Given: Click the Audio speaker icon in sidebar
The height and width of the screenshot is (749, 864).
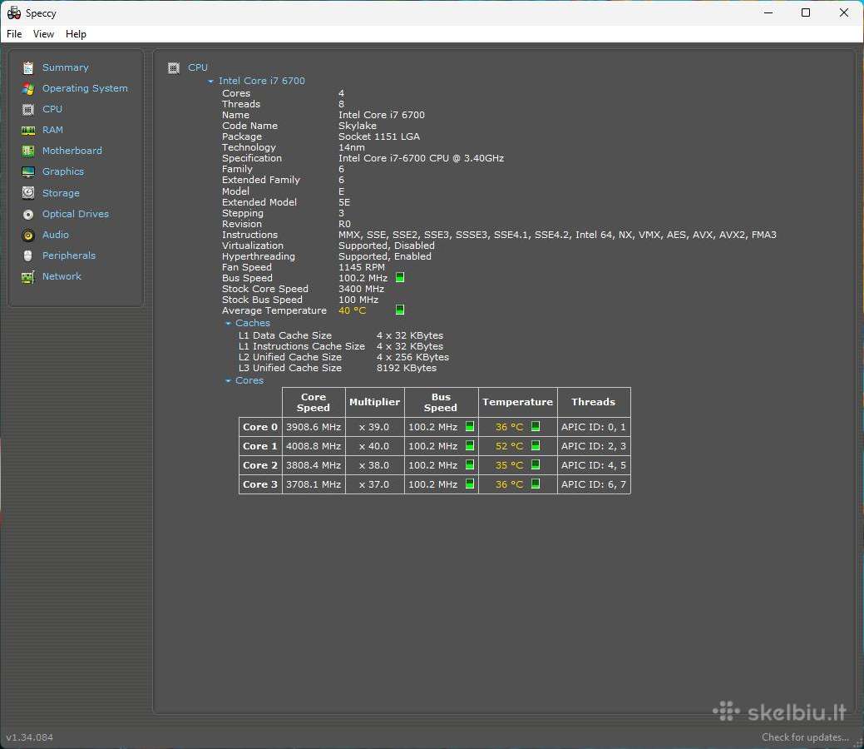Looking at the screenshot, I should coord(28,236).
